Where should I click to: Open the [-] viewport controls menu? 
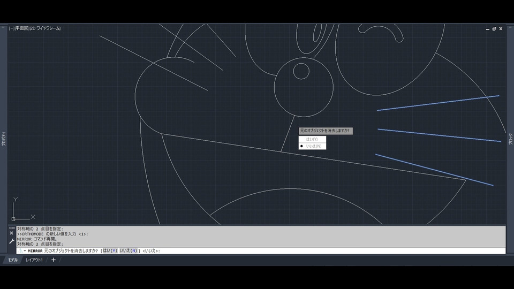11,28
